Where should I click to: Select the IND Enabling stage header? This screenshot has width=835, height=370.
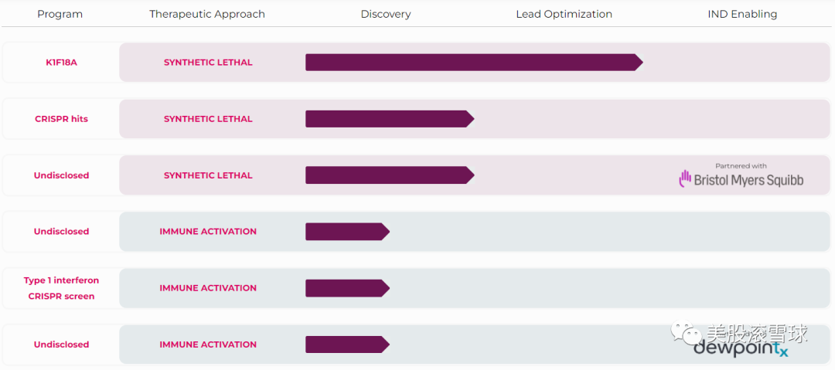click(x=742, y=14)
